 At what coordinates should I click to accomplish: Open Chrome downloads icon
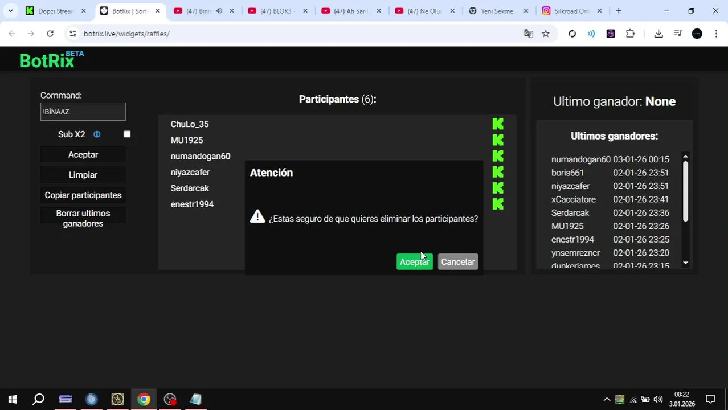pyautogui.click(x=659, y=34)
